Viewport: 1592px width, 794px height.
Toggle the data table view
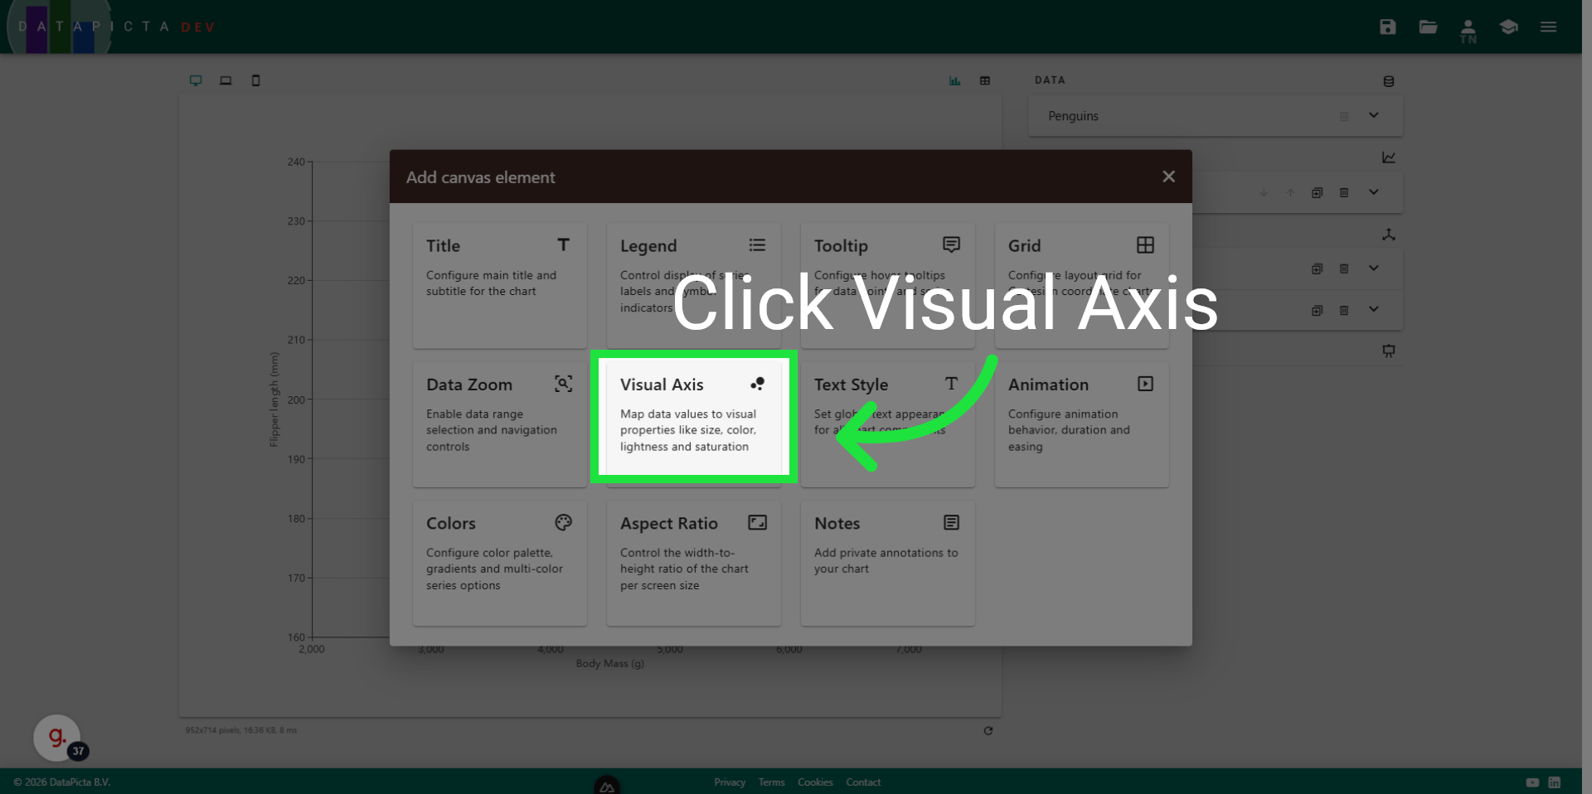click(x=985, y=80)
